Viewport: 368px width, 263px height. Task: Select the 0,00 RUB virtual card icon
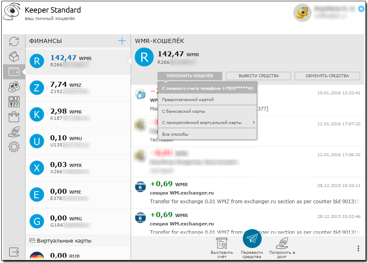click(37, 256)
